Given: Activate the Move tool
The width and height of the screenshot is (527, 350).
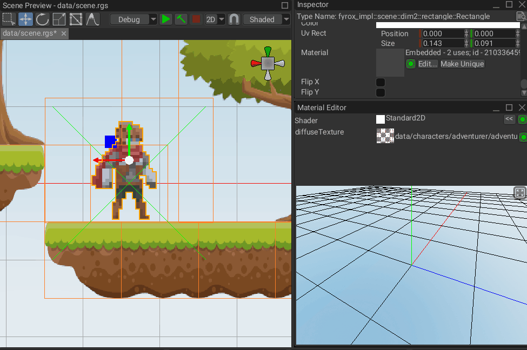Looking at the screenshot, I should point(25,19).
